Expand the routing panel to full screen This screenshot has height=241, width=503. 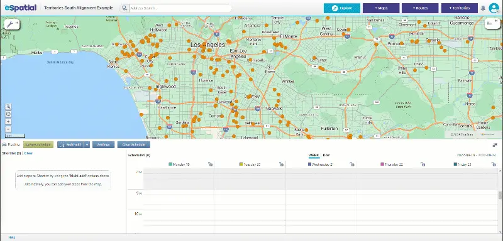[x=495, y=145]
